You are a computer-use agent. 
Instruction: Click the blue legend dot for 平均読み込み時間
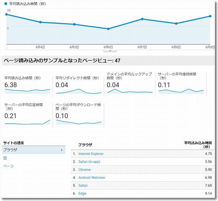pos(6,4)
